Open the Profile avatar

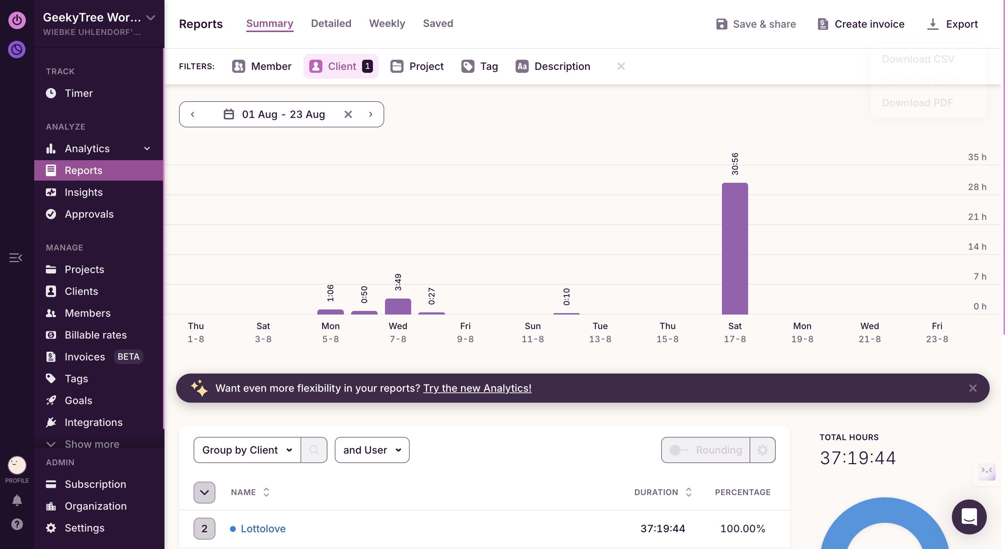(17, 465)
